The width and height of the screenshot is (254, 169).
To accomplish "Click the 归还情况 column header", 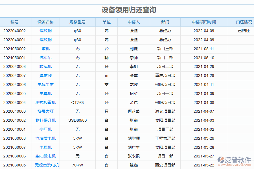I will tap(243, 22).
